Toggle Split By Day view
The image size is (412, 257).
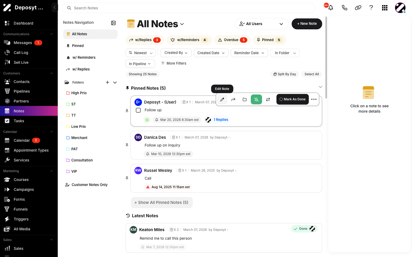(285, 74)
